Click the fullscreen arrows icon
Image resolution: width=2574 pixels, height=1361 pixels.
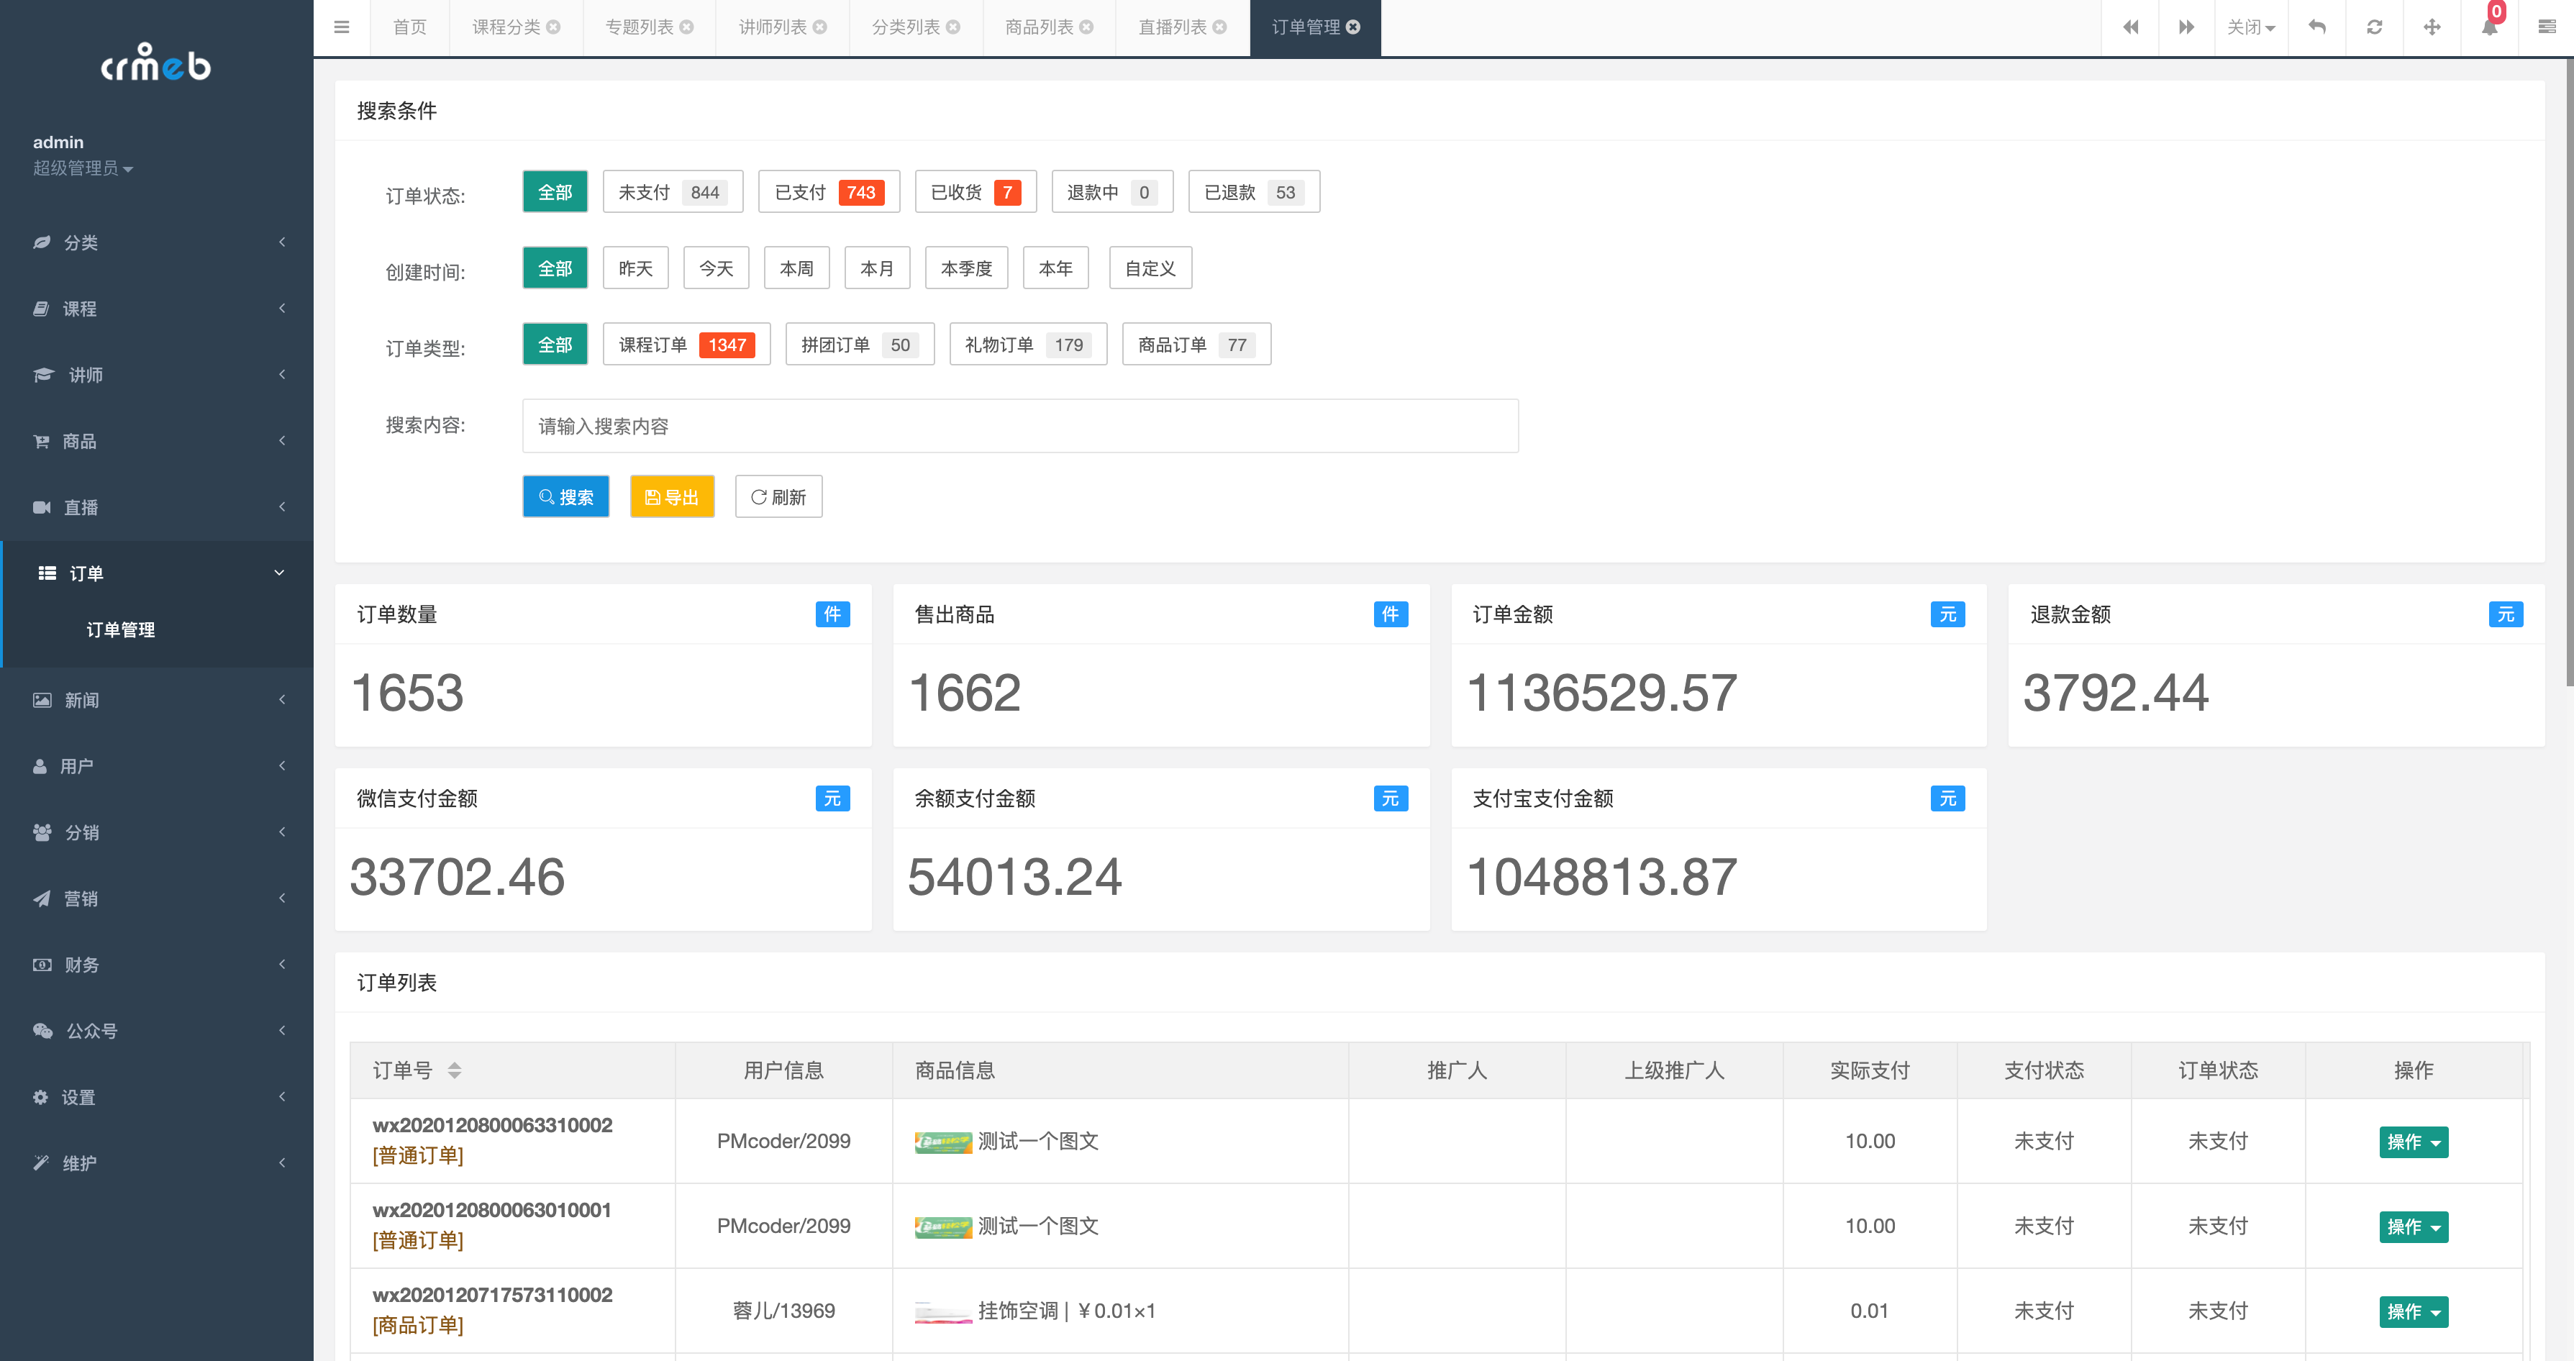click(2432, 27)
